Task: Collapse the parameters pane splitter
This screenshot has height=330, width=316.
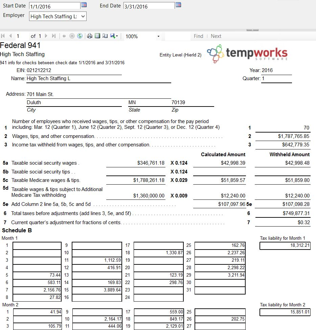Action: tap(252, 30)
